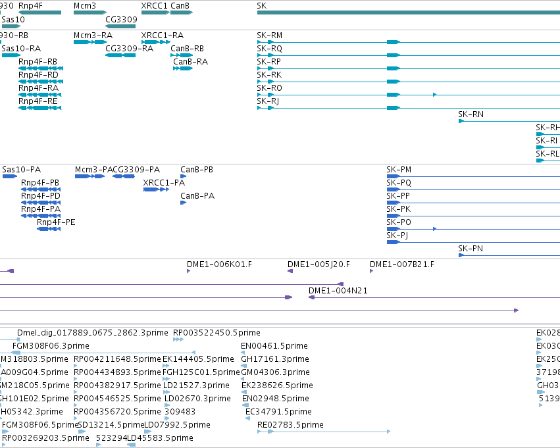Click SK-PM protein label
This screenshot has height=448, width=560.
[399, 170]
